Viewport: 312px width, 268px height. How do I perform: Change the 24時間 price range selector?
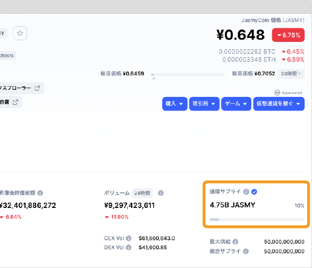[x=292, y=74]
